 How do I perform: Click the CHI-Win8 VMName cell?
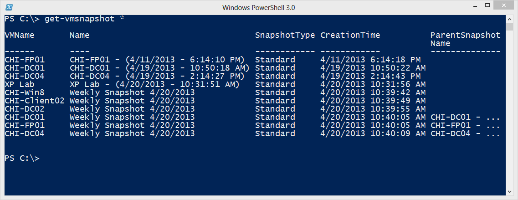click(25, 92)
